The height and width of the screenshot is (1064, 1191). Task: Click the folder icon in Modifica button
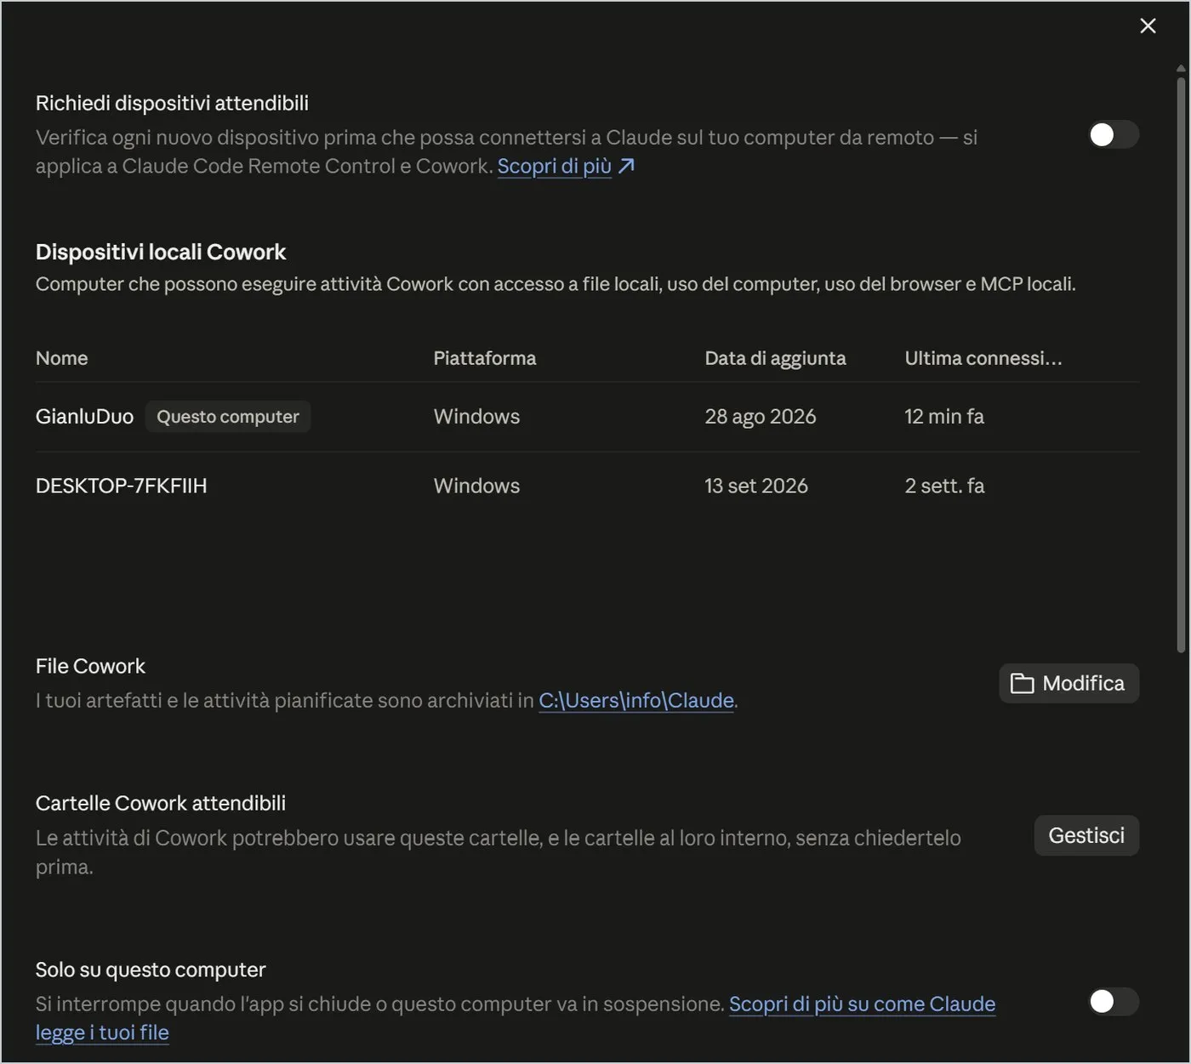pyautogui.click(x=1022, y=684)
